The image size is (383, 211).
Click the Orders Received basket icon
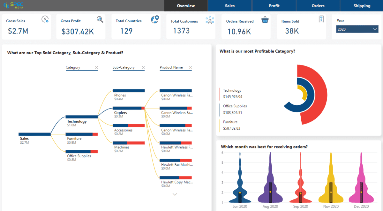point(265,19)
